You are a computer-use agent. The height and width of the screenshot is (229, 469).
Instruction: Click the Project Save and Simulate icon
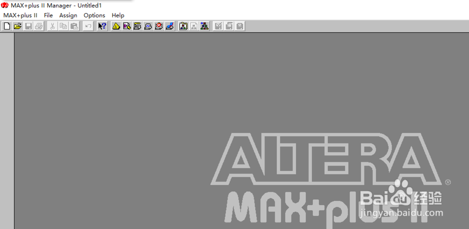click(x=240, y=26)
